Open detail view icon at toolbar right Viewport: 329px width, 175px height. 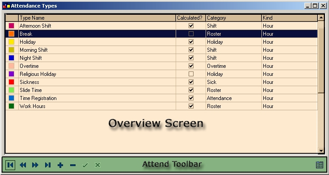319,165
